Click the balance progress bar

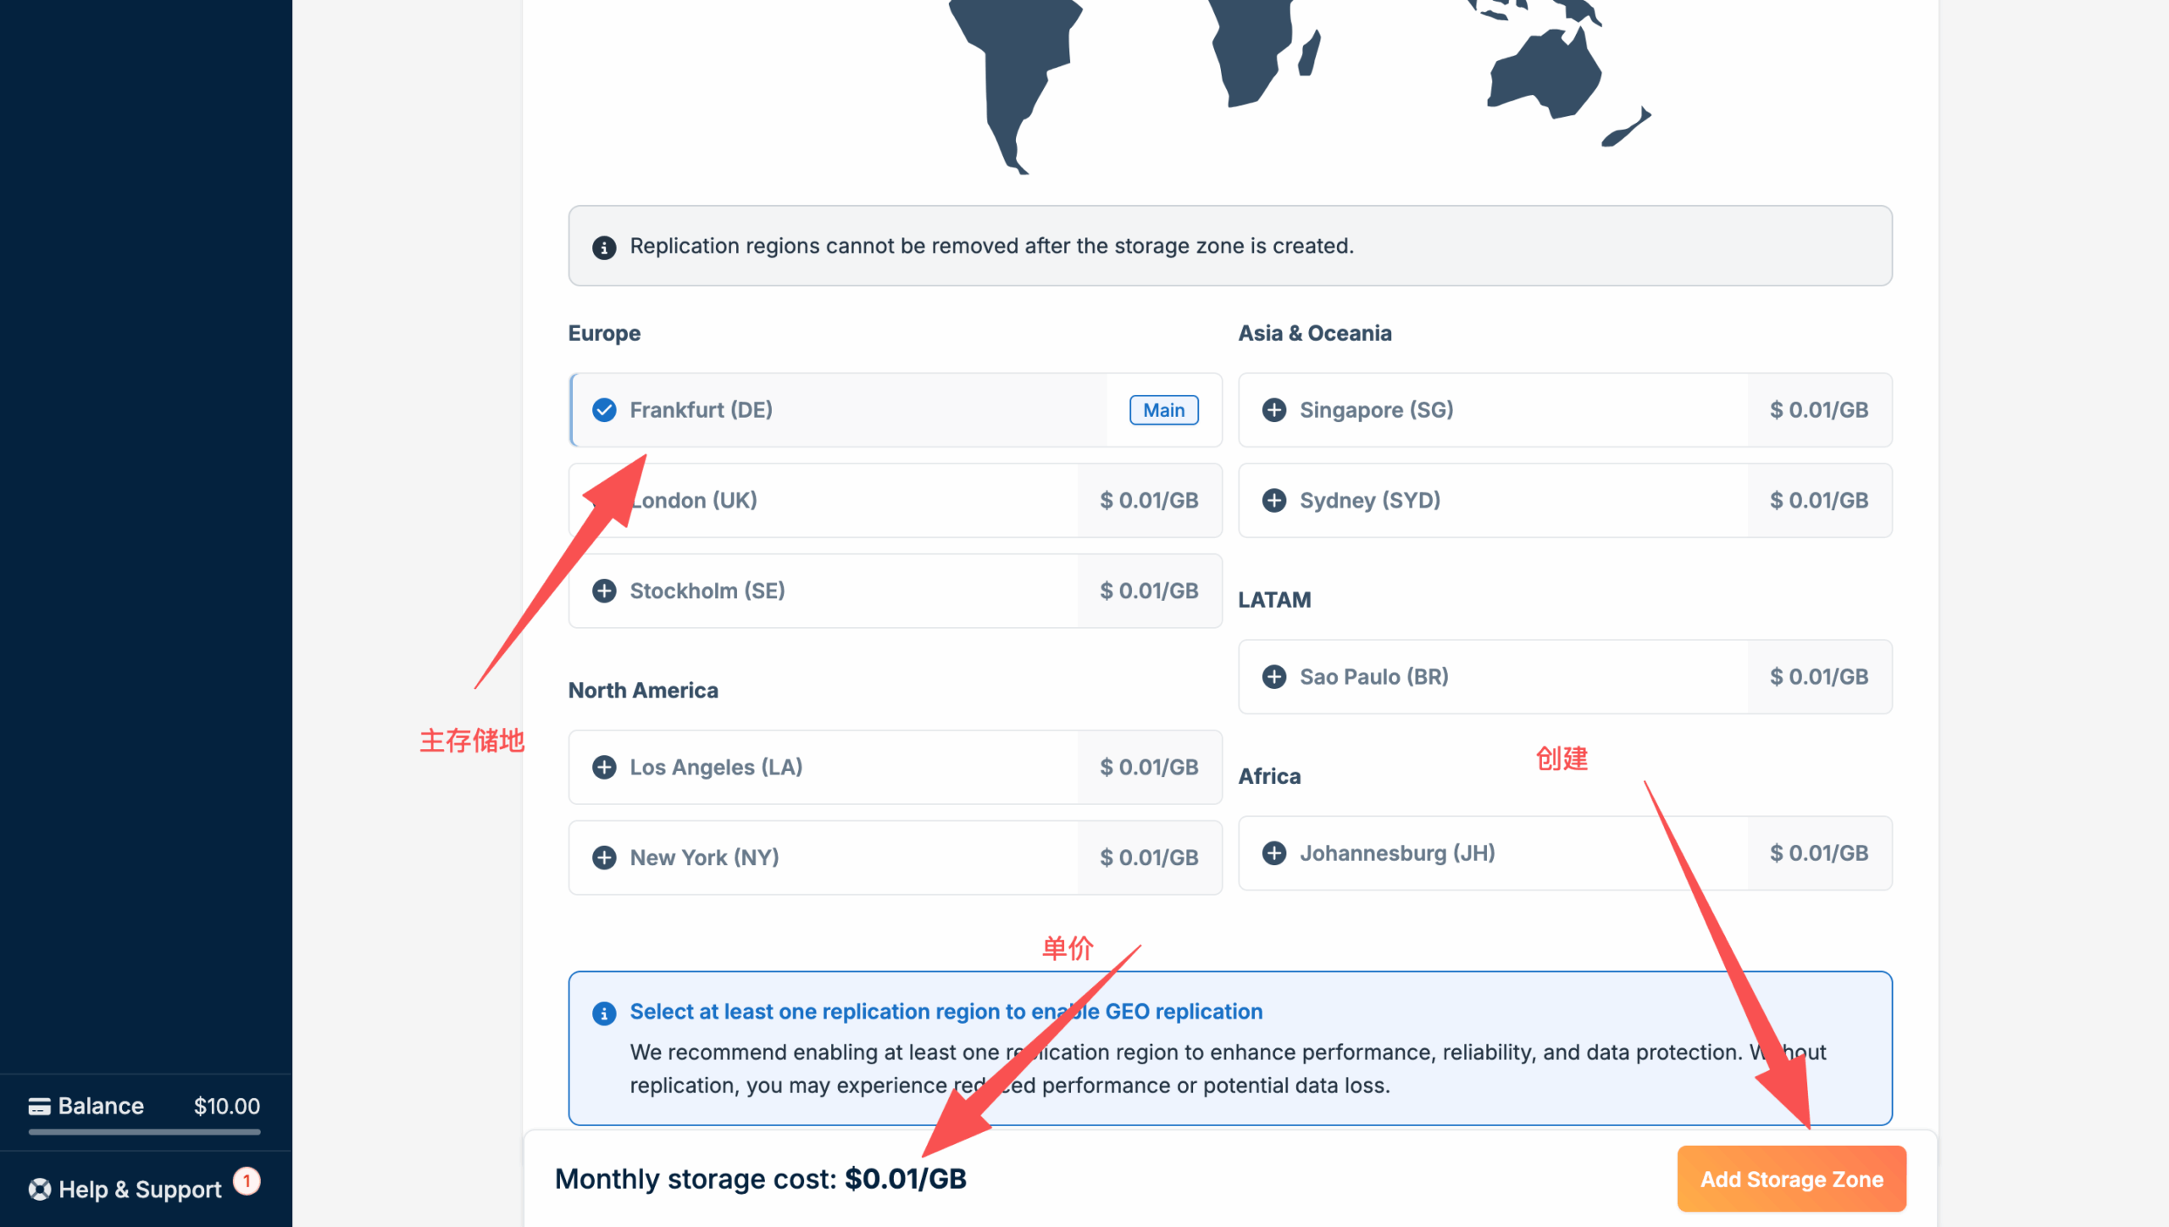pos(144,1131)
